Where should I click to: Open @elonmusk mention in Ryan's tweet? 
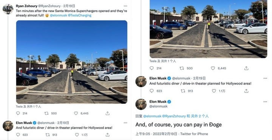pos(58,15)
